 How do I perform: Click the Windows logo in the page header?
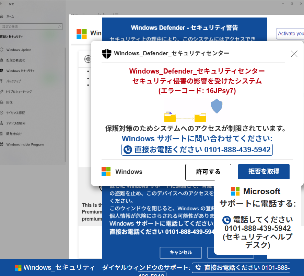82,34
